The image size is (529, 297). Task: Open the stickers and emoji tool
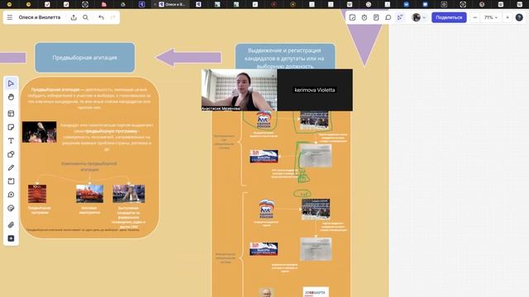pyautogui.click(x=11, y=208)
